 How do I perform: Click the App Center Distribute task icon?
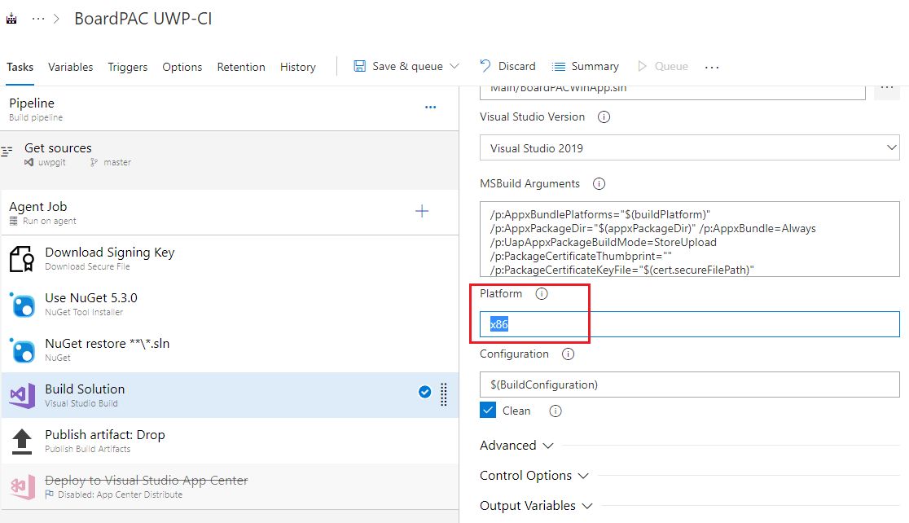[x=22, y=486]
